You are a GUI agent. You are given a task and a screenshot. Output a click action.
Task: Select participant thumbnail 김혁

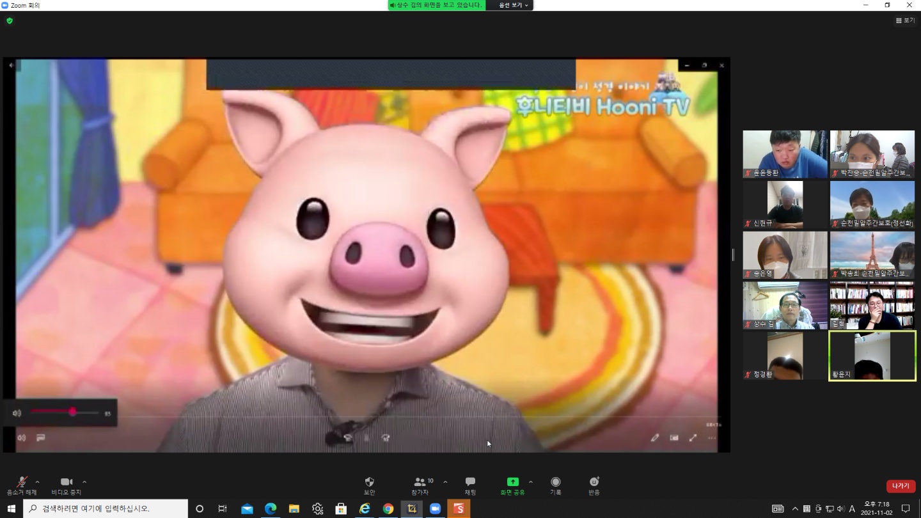(872, 306)
